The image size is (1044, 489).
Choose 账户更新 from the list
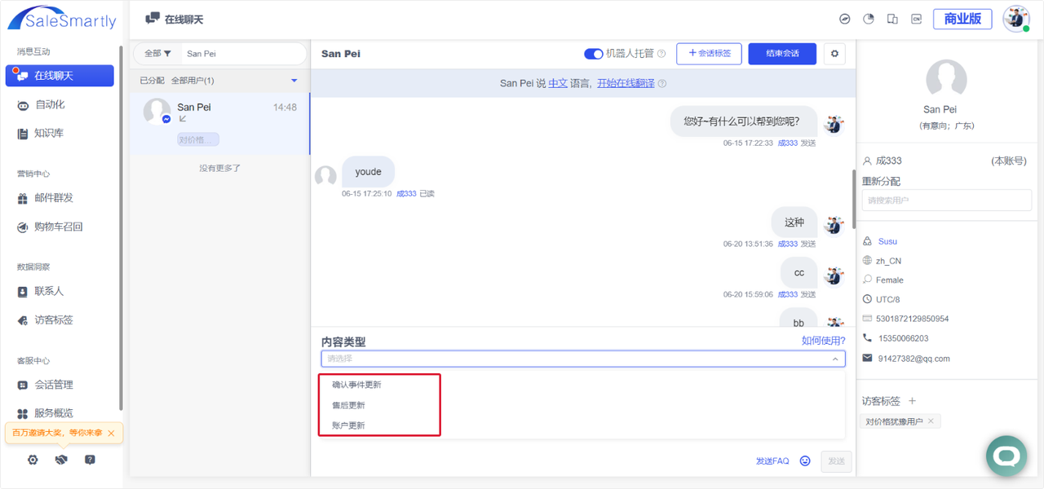[348, 425]
